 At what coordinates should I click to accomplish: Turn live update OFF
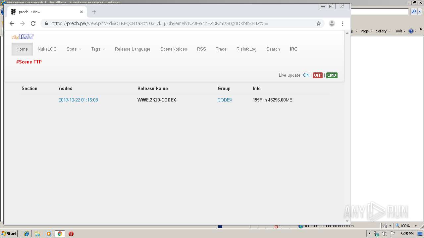coord(318,75)
